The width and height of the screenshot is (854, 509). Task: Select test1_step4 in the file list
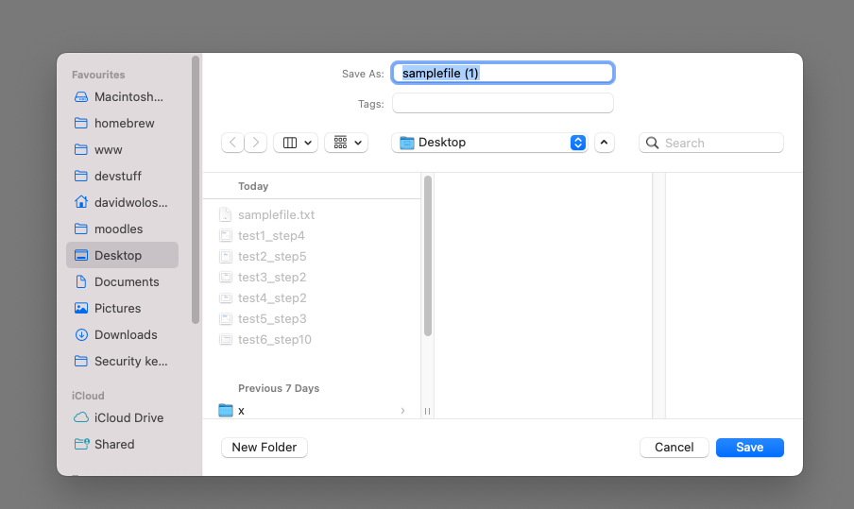[x=312, y=236]
